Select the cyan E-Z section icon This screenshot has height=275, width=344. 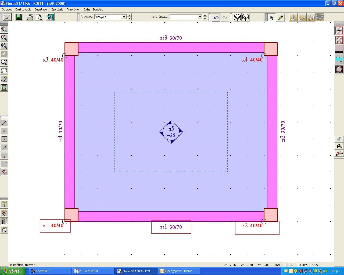pyautogui.click(x=339, y=59)
